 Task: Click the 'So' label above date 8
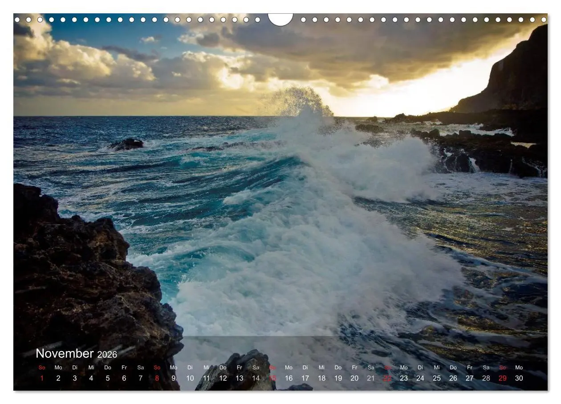point(157,368)
